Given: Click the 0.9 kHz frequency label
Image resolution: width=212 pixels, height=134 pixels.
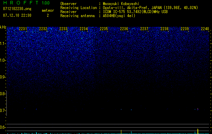Looking at the screenshot, I should (3, 77).
